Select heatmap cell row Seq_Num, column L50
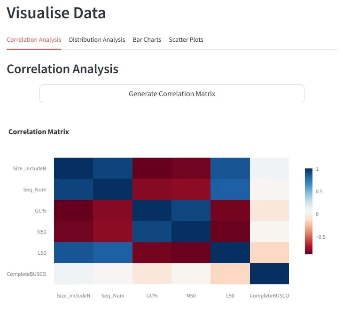Screen dimensions: 343x312 [230, 189]
